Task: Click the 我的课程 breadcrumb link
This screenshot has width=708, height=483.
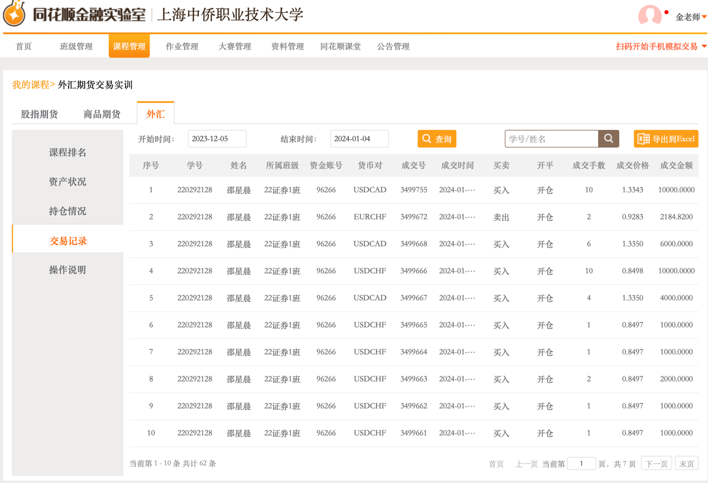Action: tap(31, 85)
